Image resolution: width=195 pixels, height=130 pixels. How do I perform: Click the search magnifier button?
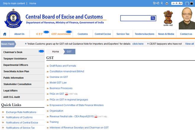coord(153,18)
